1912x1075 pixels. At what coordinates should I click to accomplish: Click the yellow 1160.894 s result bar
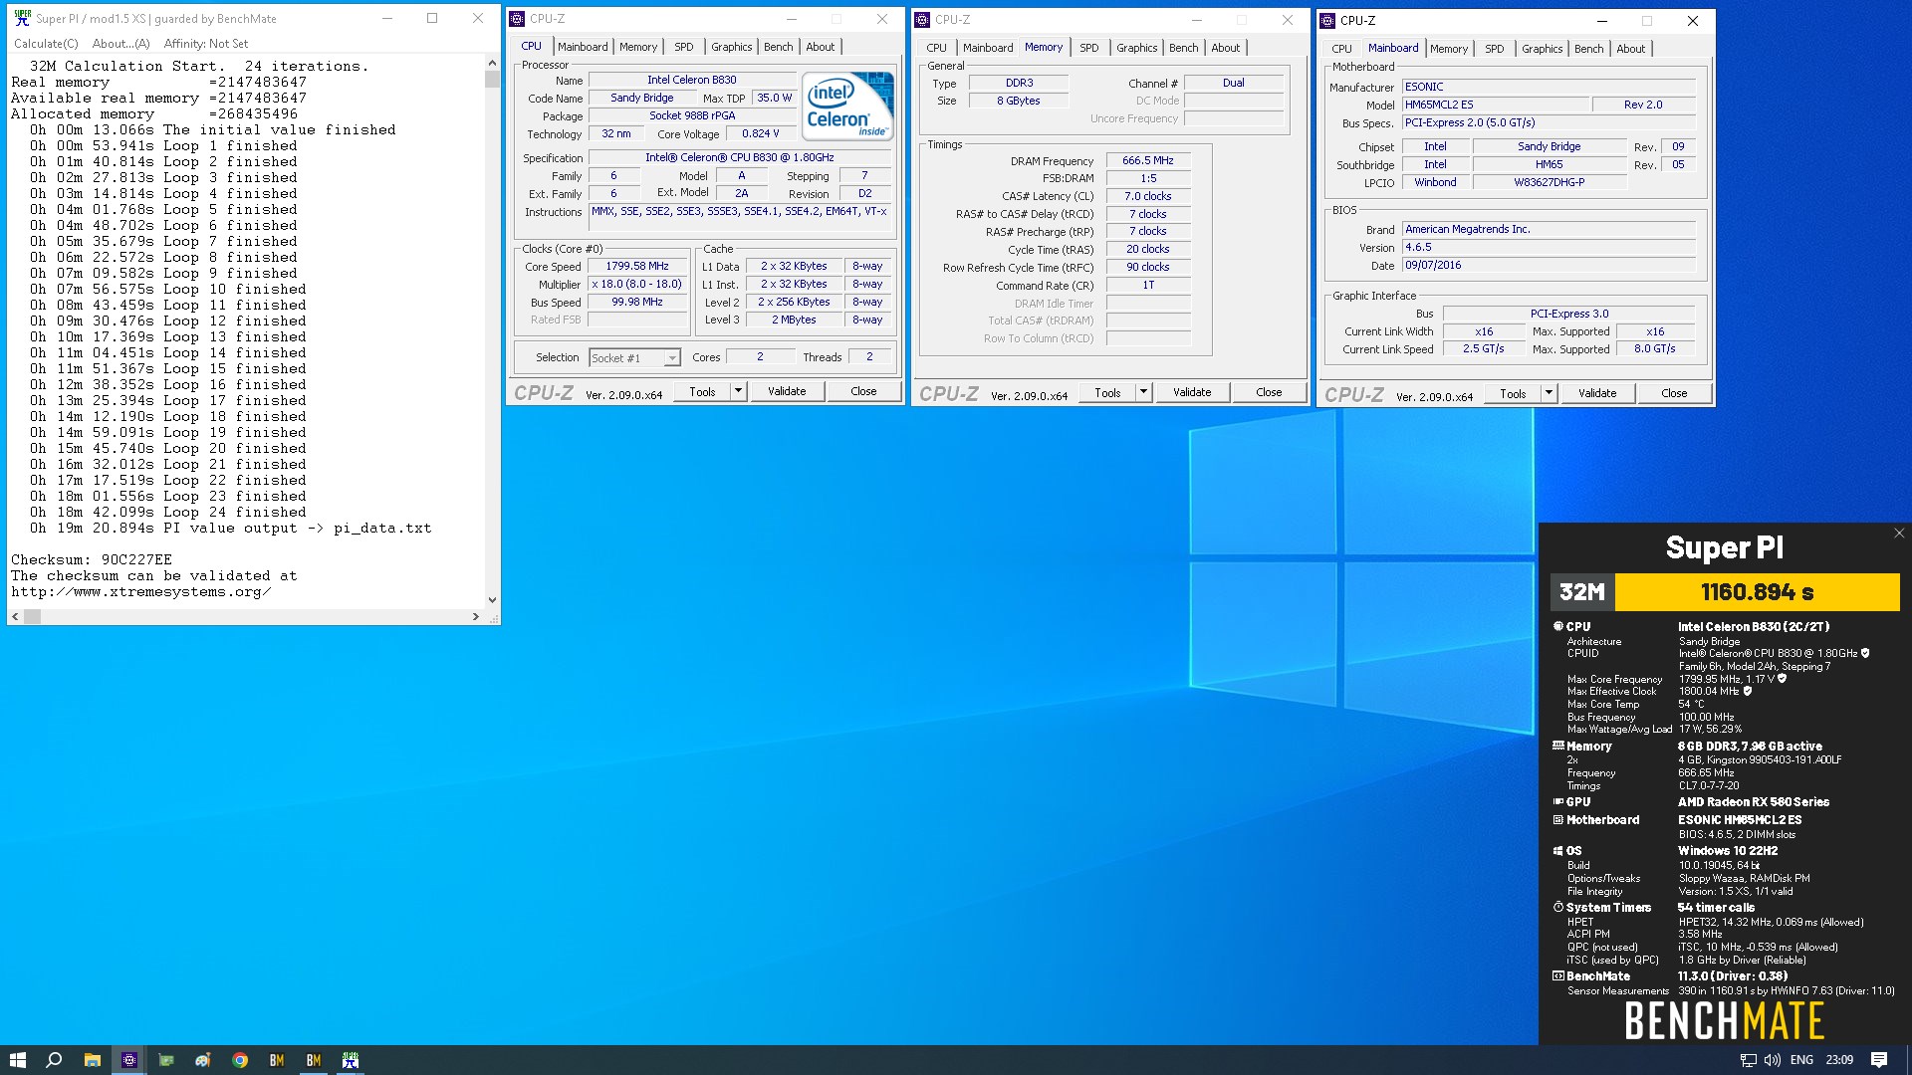tap(1757, 592)
